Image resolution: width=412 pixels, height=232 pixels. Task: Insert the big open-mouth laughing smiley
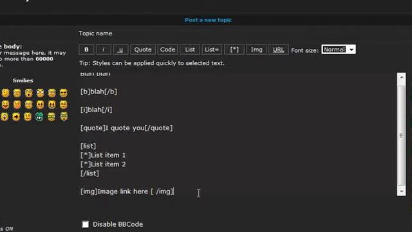point(6,104)
